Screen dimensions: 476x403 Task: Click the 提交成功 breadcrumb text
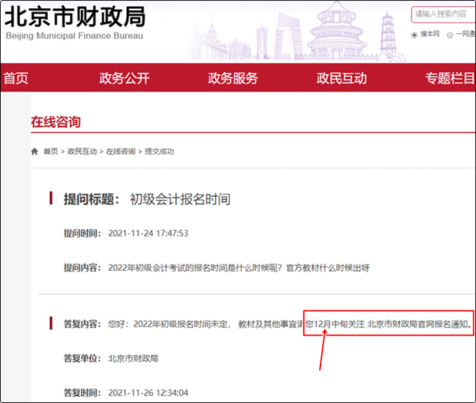click(160, 151)
